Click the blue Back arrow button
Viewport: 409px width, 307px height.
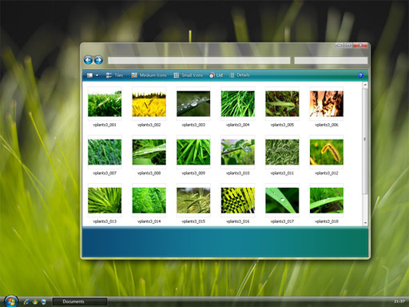pyautogui.click(x=88, y=60)
